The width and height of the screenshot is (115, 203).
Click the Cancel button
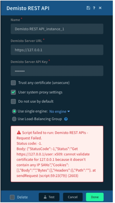click(x=73, y=197)
